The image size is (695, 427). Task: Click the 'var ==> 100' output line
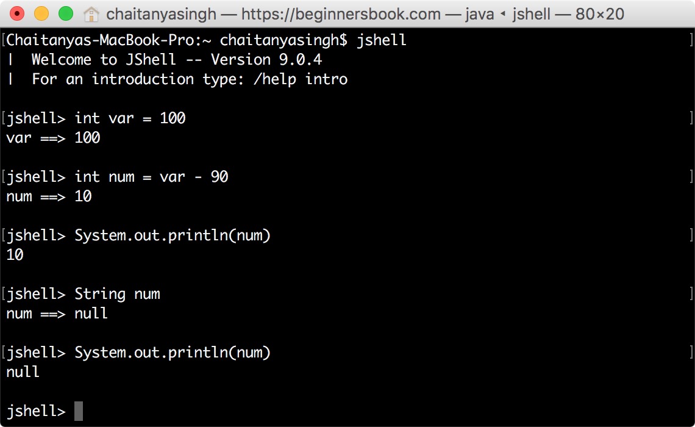53,138
